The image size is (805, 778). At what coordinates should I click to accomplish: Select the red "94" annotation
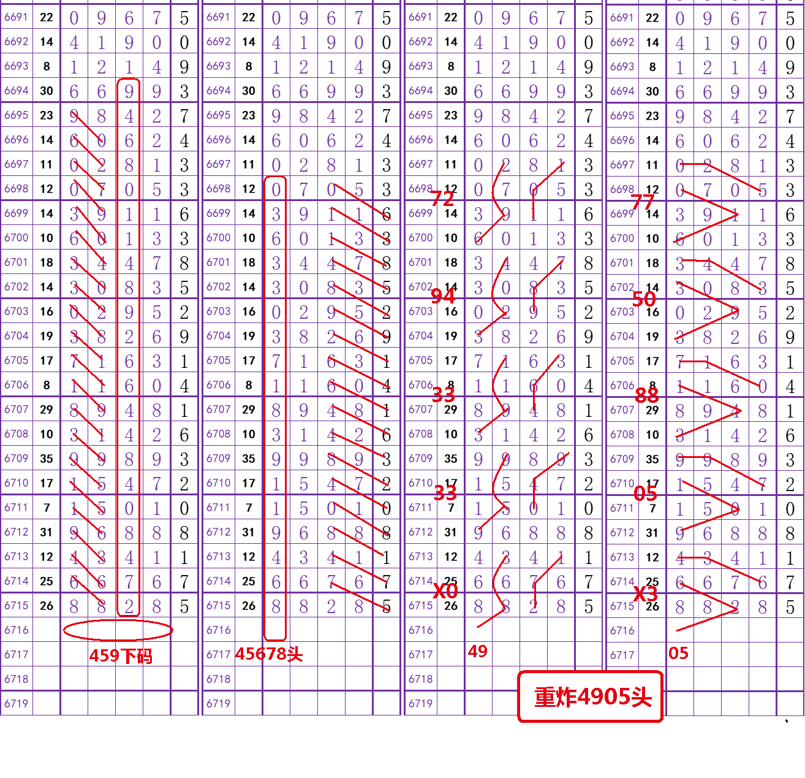click(x=443, y=296)
